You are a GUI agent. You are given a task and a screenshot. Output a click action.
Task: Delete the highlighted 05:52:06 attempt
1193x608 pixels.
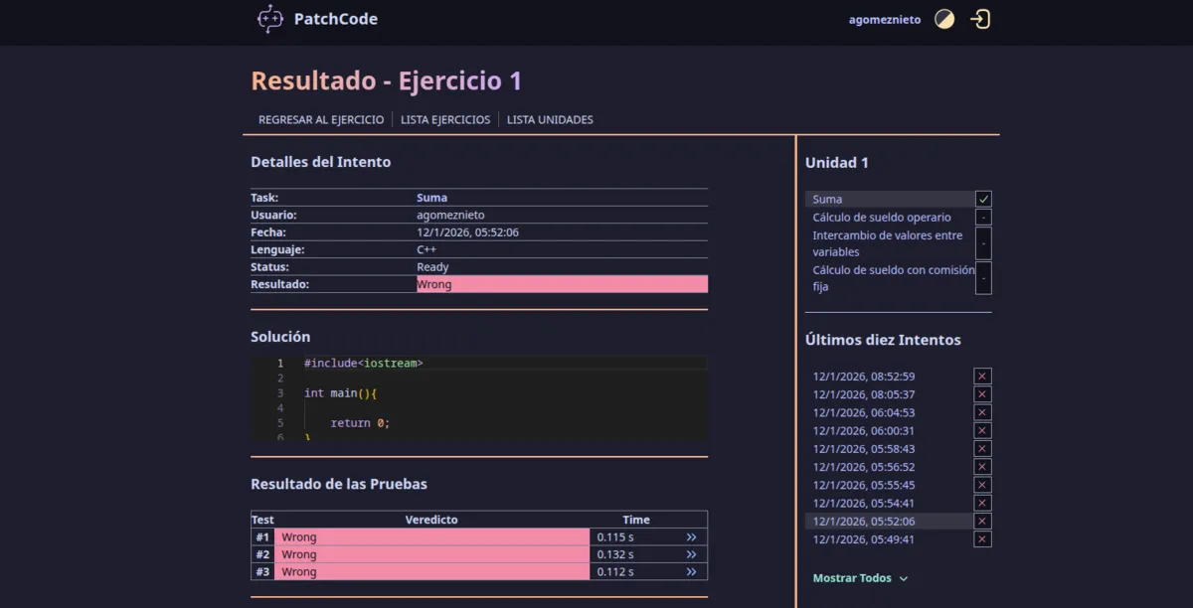pyautogui.click(x=981, y=521)
